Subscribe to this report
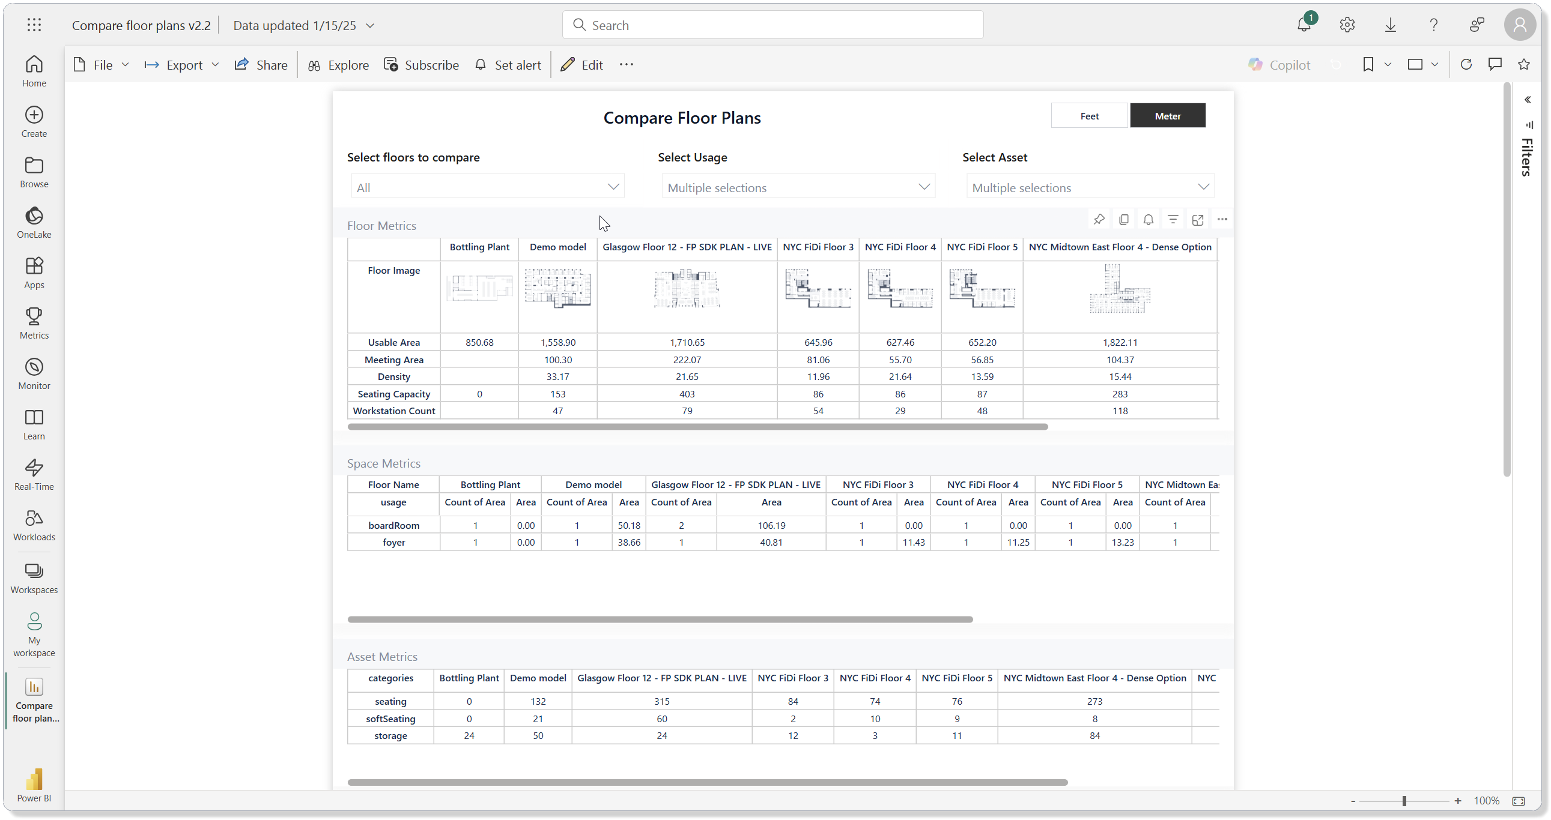The image size is (1551, 820). [421, 64]
